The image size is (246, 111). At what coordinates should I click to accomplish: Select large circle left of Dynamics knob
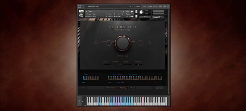click(x=109, y=43)
